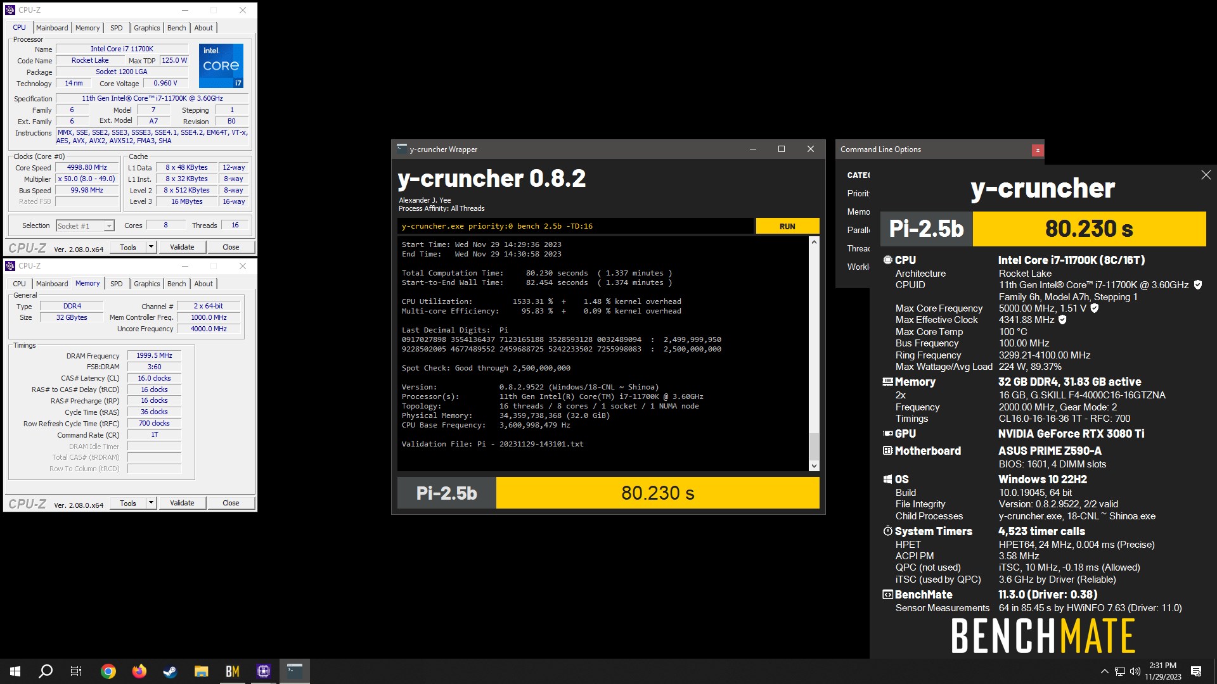
Task: Click Close button in top CPU-Z
Action: 231,247
